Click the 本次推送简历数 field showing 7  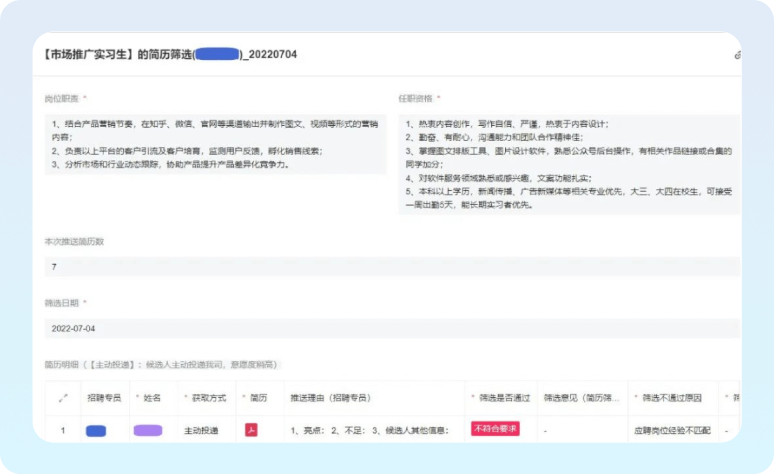(392, 267)
